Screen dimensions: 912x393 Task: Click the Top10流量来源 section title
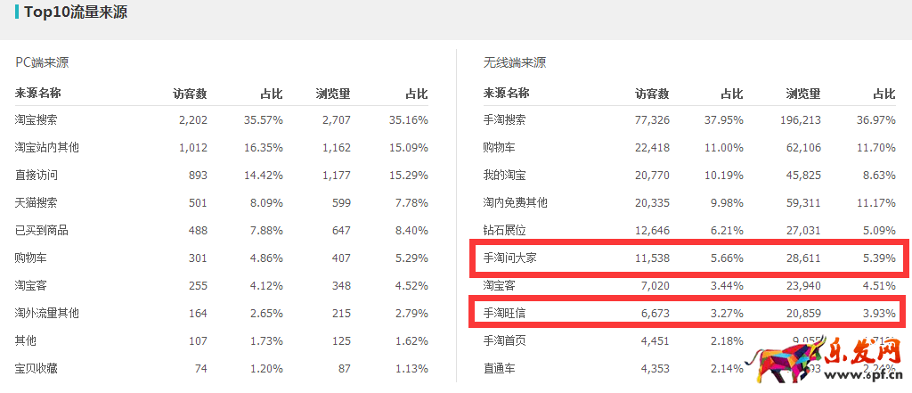[76, 12]
